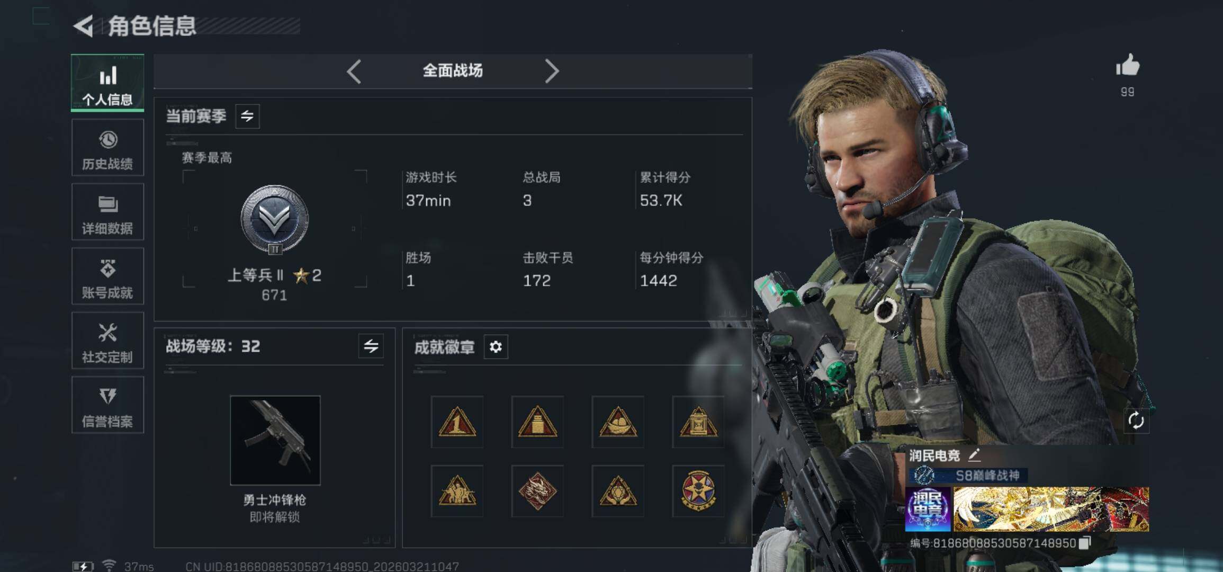The height and width of the screenshot is (572, 1223).
Task: Toggle the season switch next to 当前赛季
Action: 247,116
